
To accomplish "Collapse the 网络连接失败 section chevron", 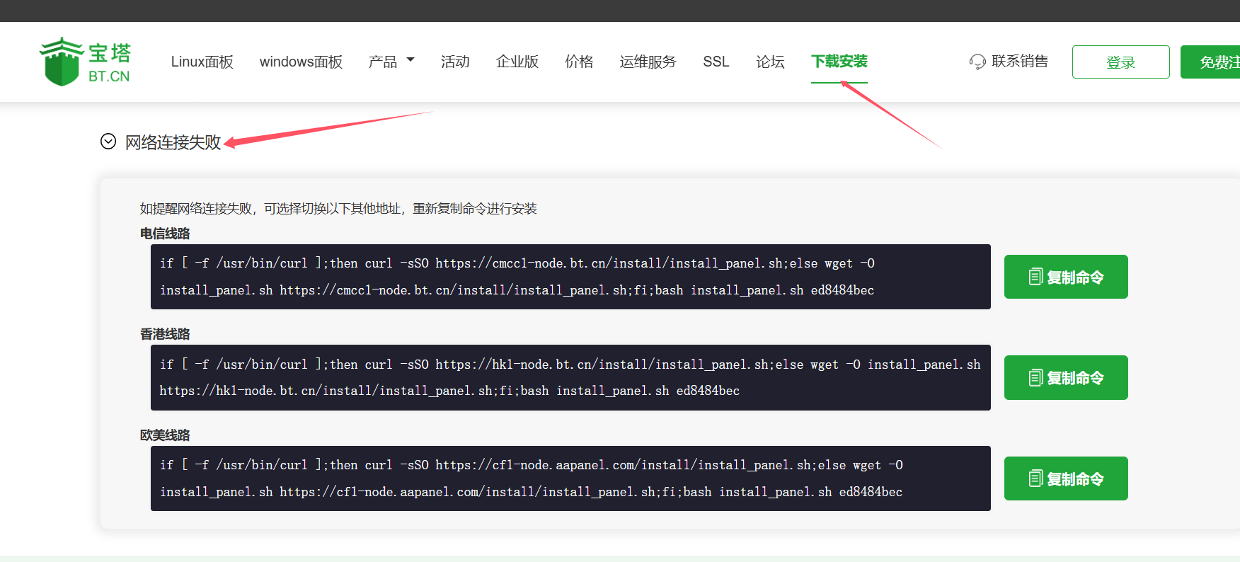I will (108, 142).
